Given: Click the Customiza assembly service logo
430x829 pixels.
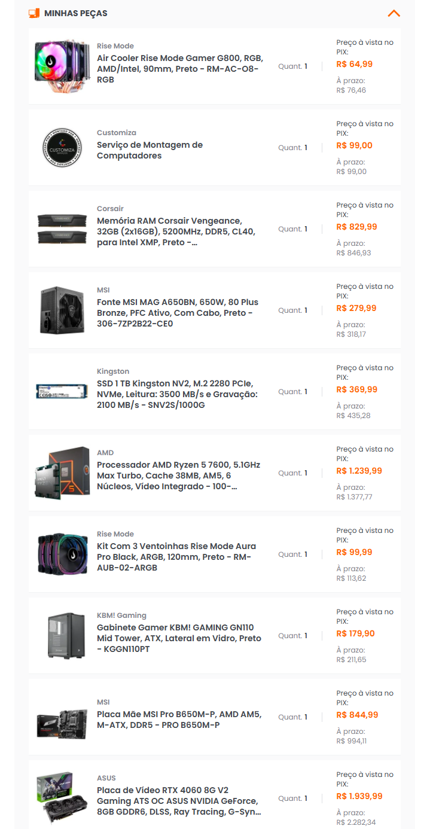Looking at the screenshot, I should click(x=63, y=148).
